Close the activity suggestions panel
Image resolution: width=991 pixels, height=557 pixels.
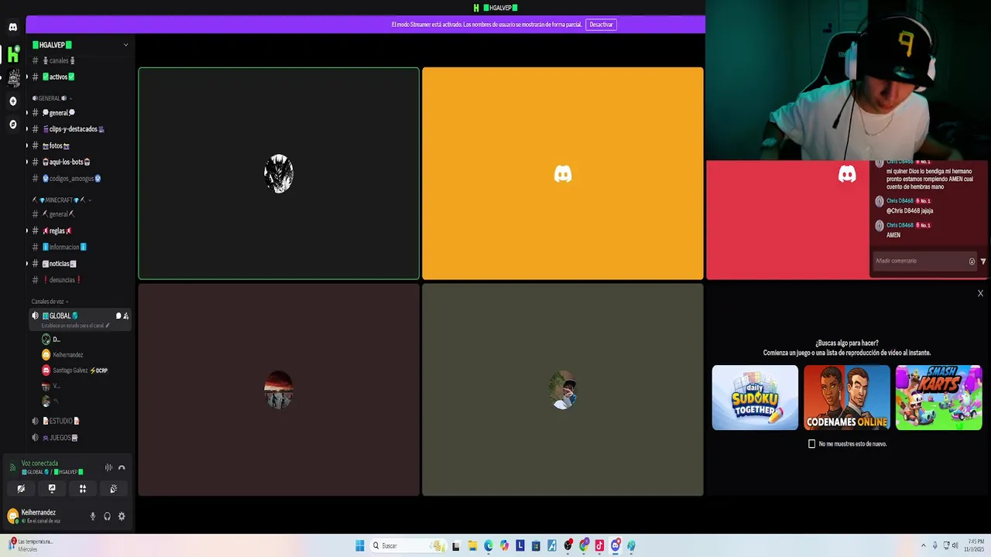(x=980, y=293)
